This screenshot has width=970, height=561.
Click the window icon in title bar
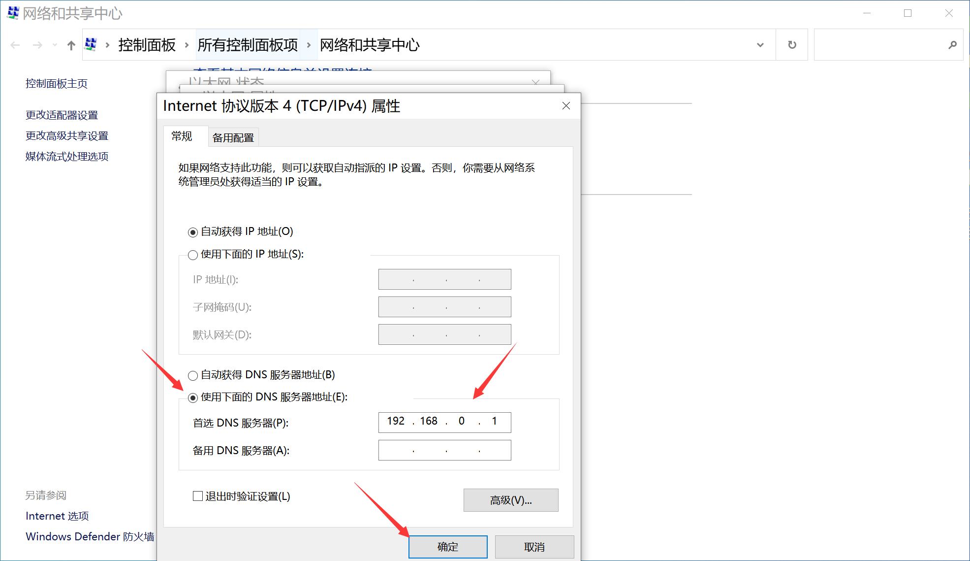[13, 13]
